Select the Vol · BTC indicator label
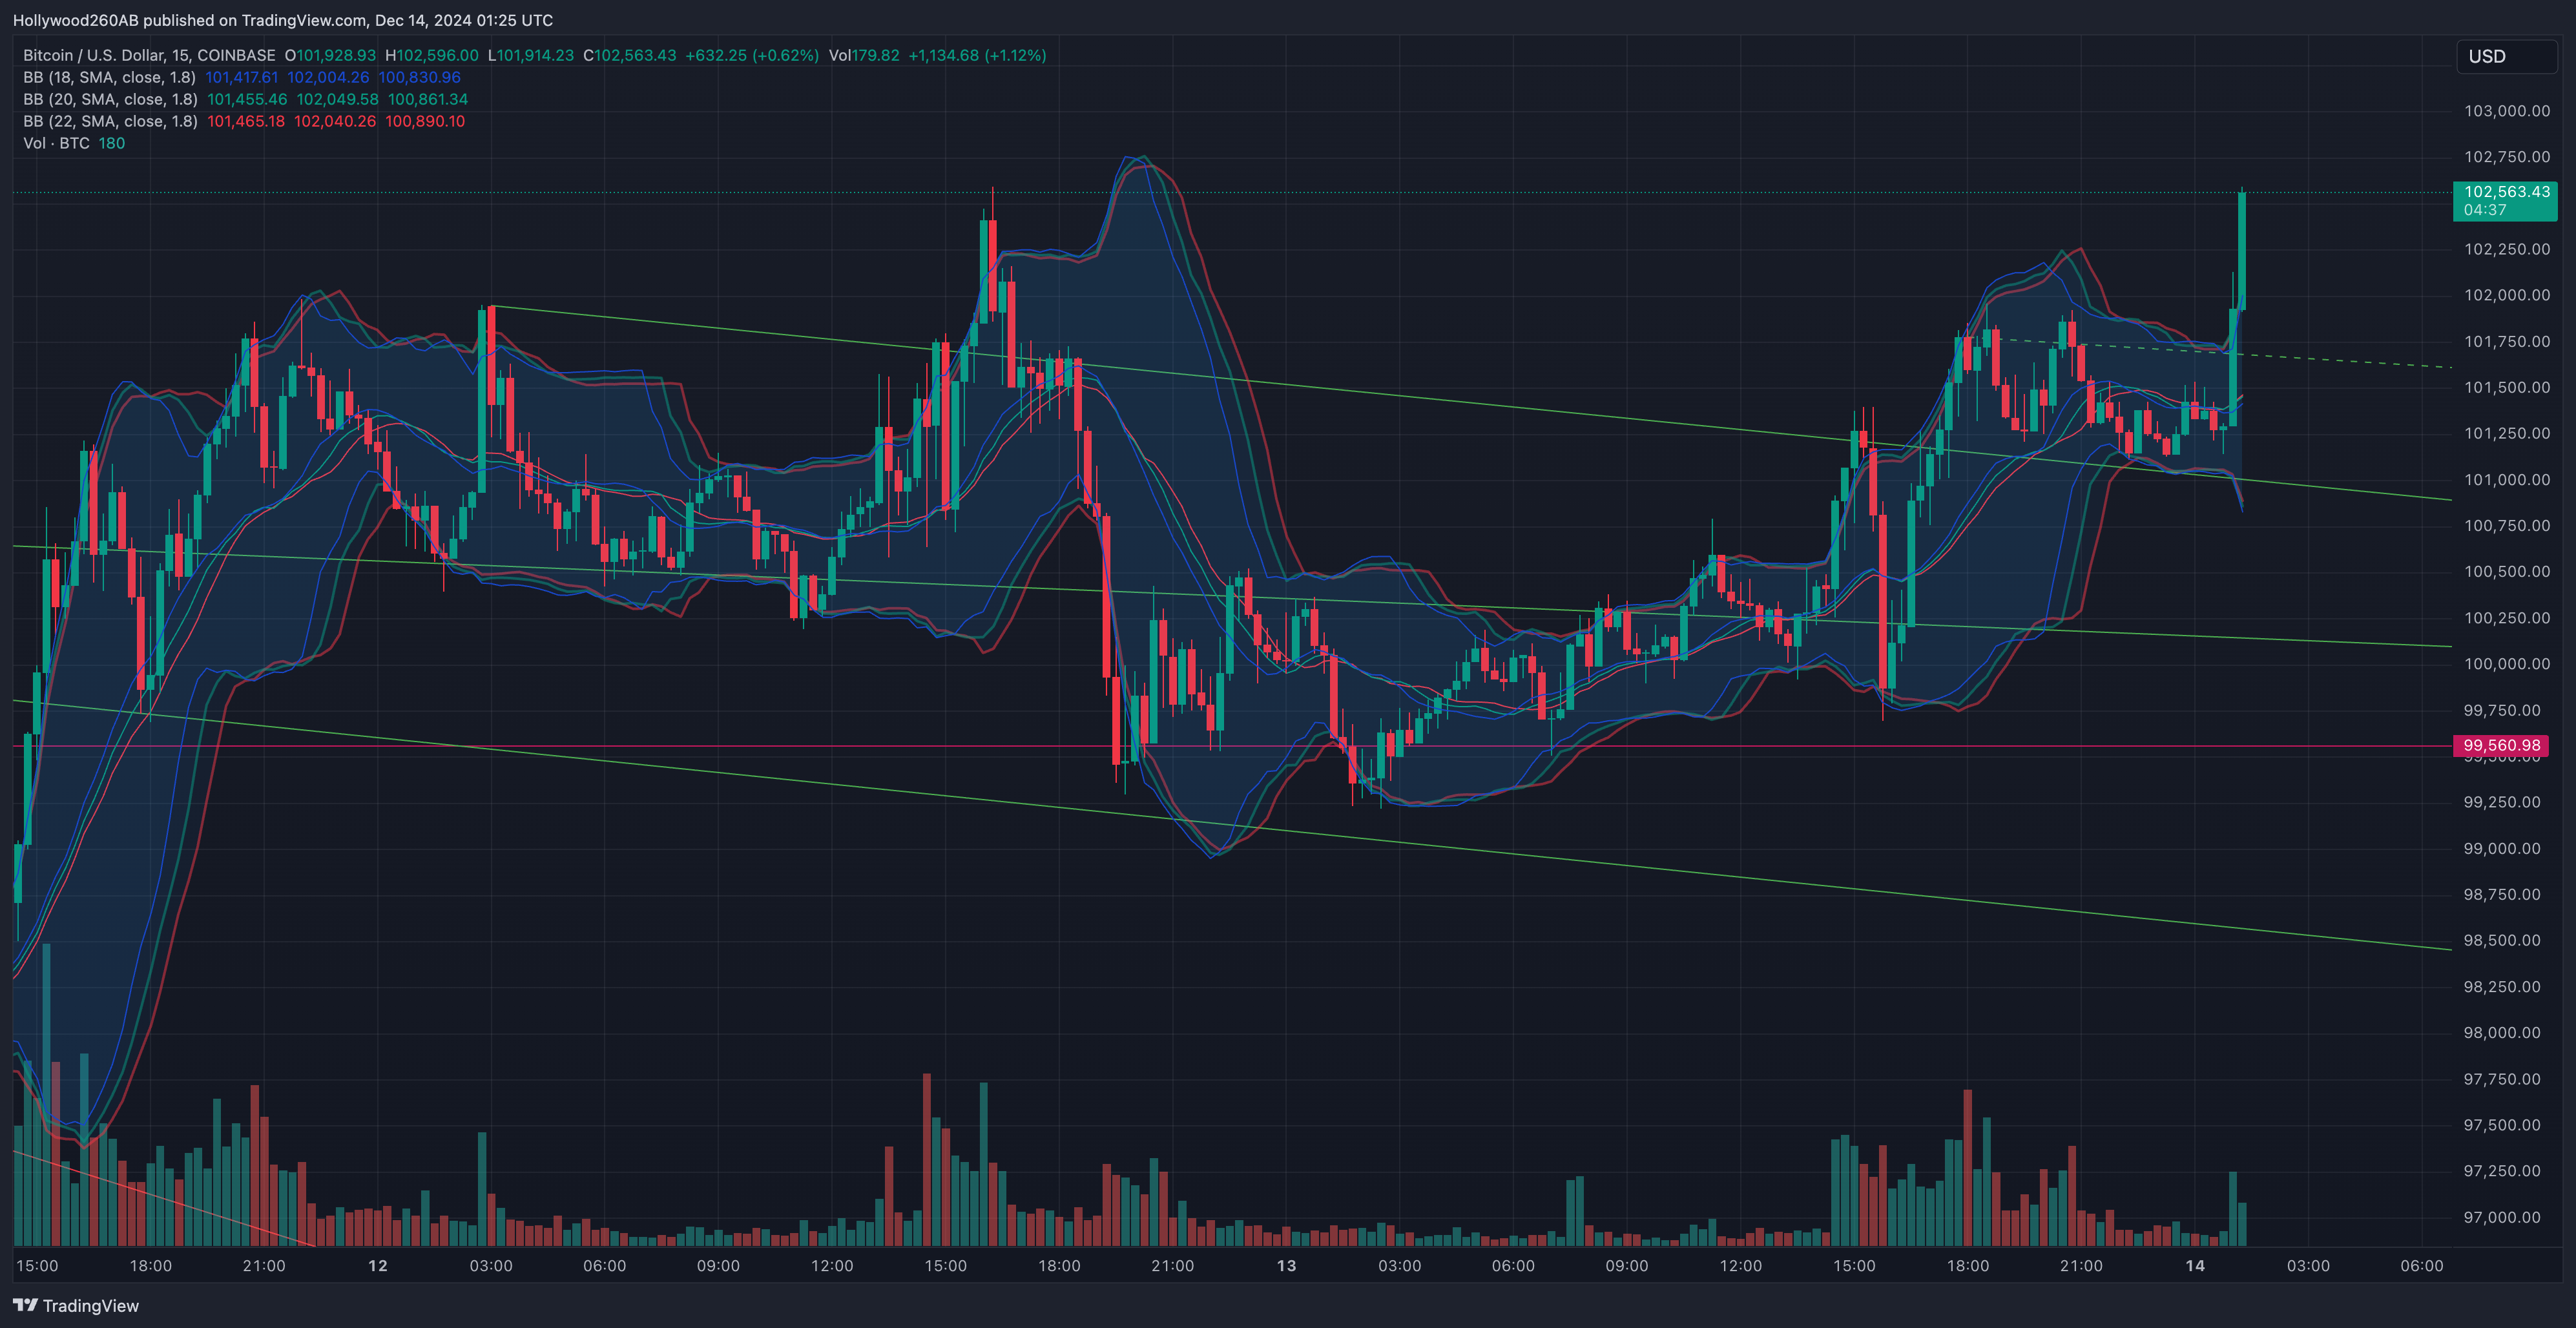This screenshot has width=2576, height=1328. 56,143
